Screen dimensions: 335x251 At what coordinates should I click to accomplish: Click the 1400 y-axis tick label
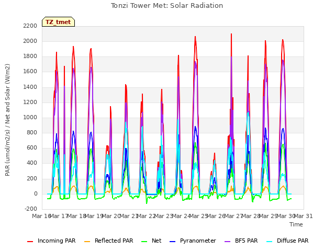[x=30, y=87]
